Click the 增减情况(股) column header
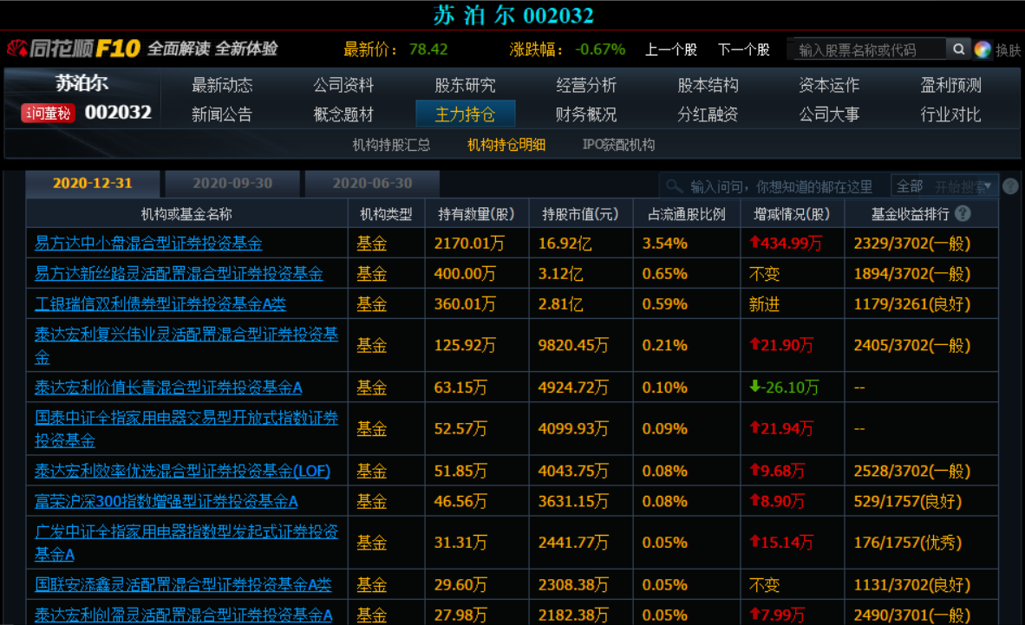The width and height of the screenshot is (1025, 625). point(792,214)
